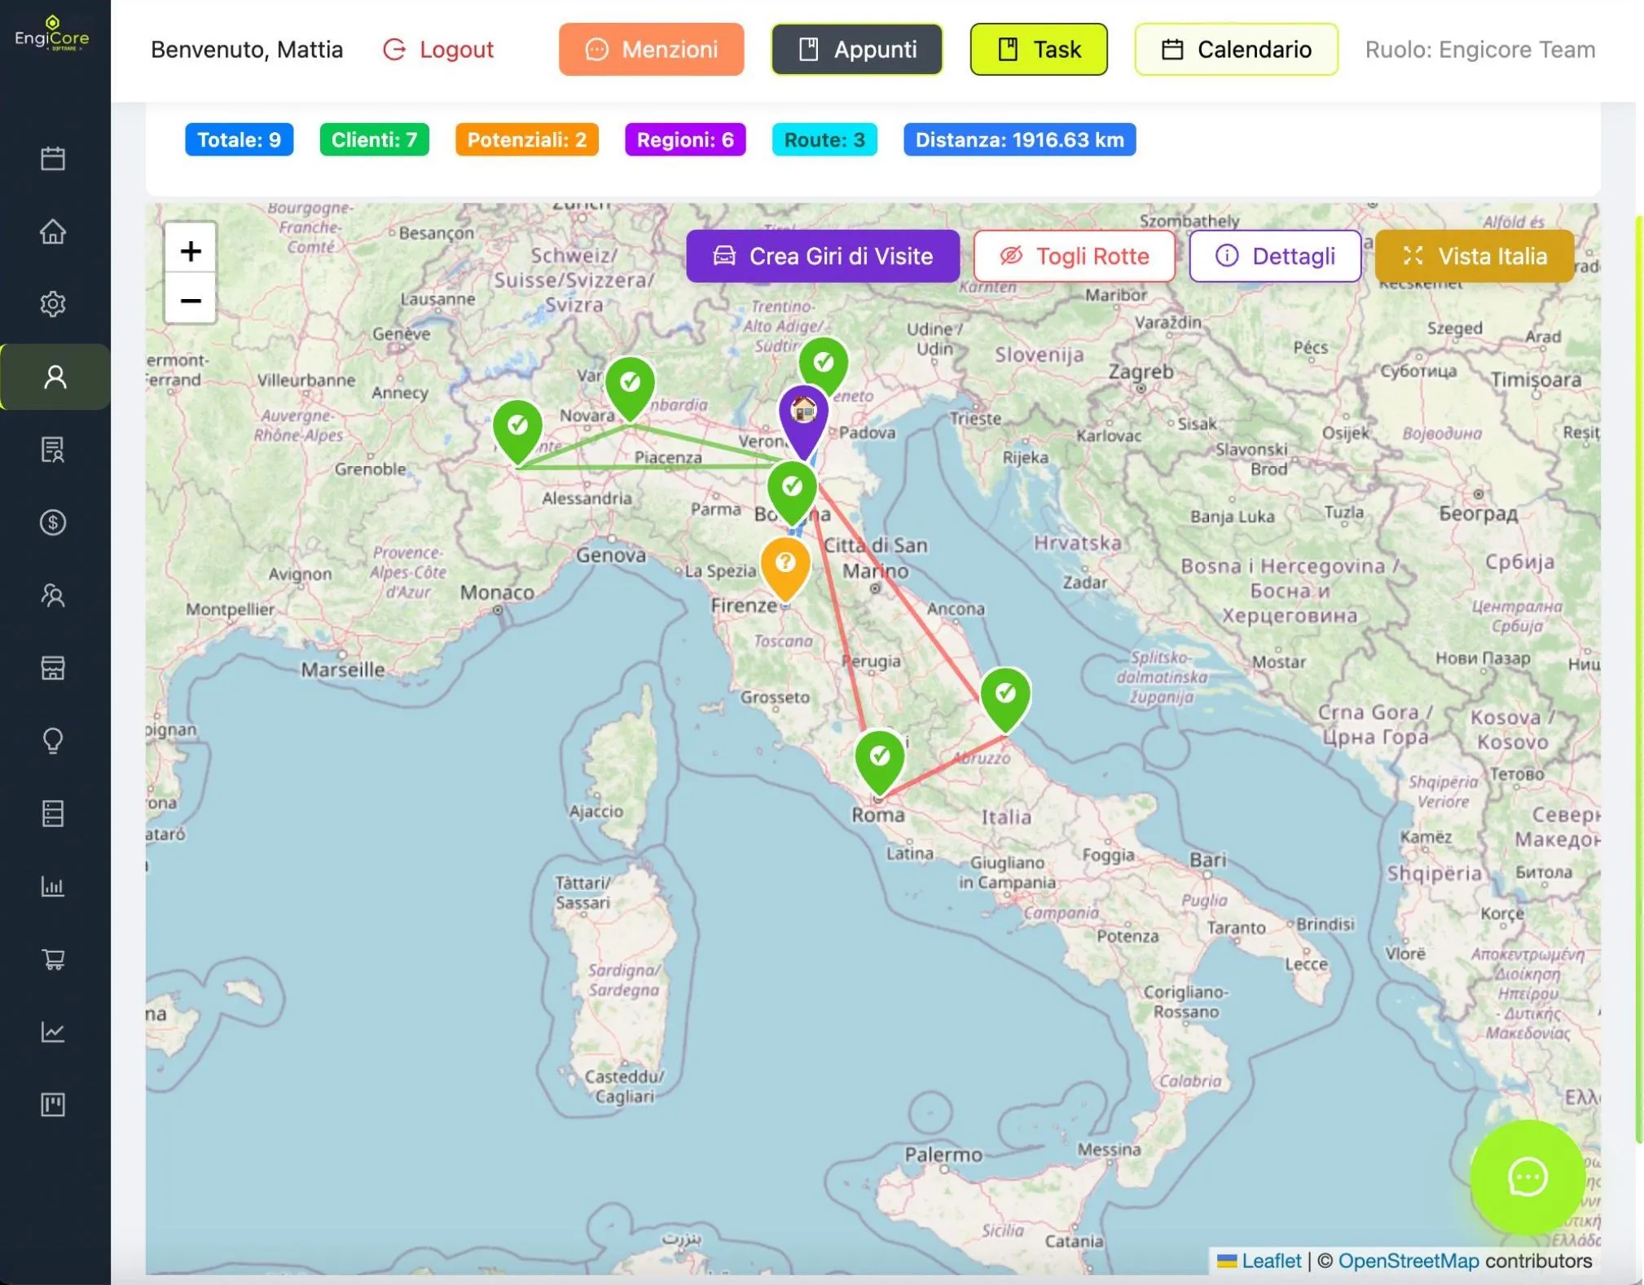The width and height of the screenshot is (1644, 1285).
Task: Click Crea Giri di Visite button
Action: (x=823, y=257)
